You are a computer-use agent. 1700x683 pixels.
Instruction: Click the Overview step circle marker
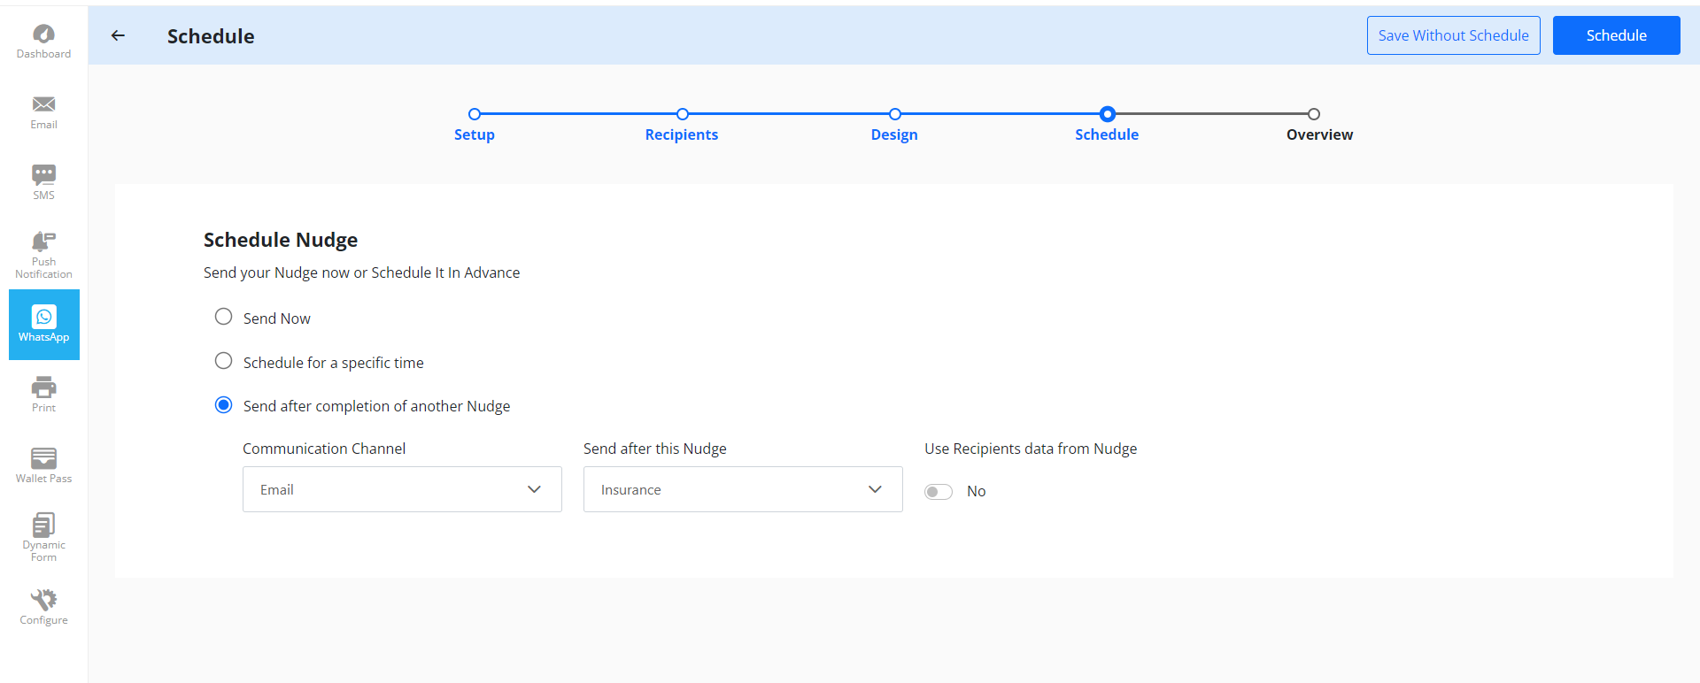click(x=1314, y=114)
